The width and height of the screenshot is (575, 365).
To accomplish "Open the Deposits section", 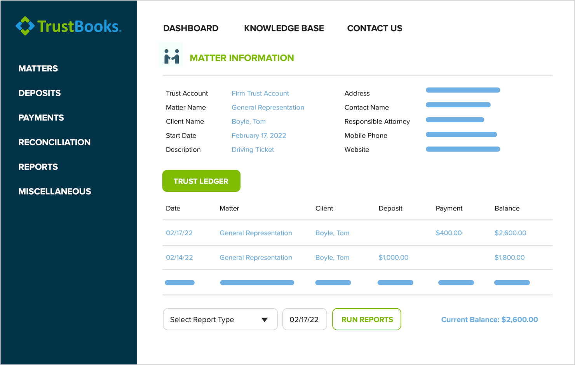I will pyautogui.click(x=39, y=93).
